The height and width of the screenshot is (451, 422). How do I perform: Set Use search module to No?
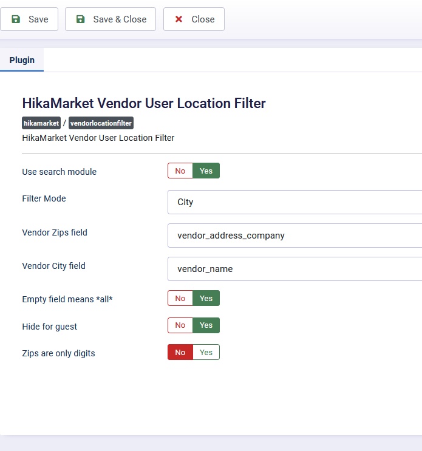click(180, 171)
